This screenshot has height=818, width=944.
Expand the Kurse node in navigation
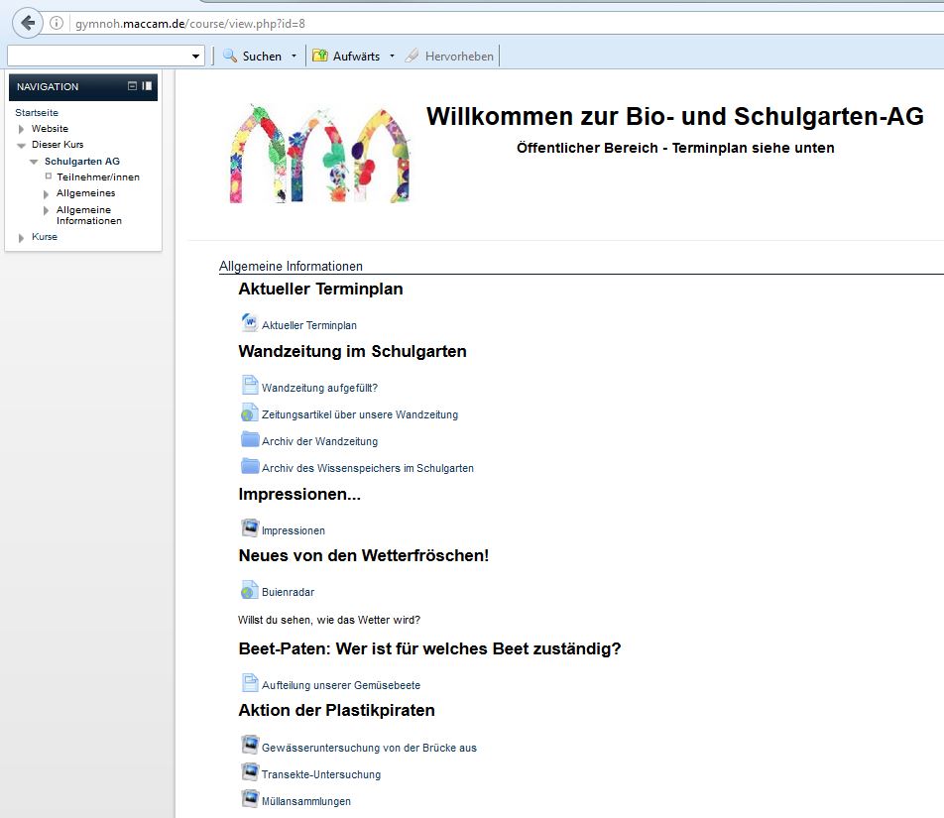tap(21, 238)
